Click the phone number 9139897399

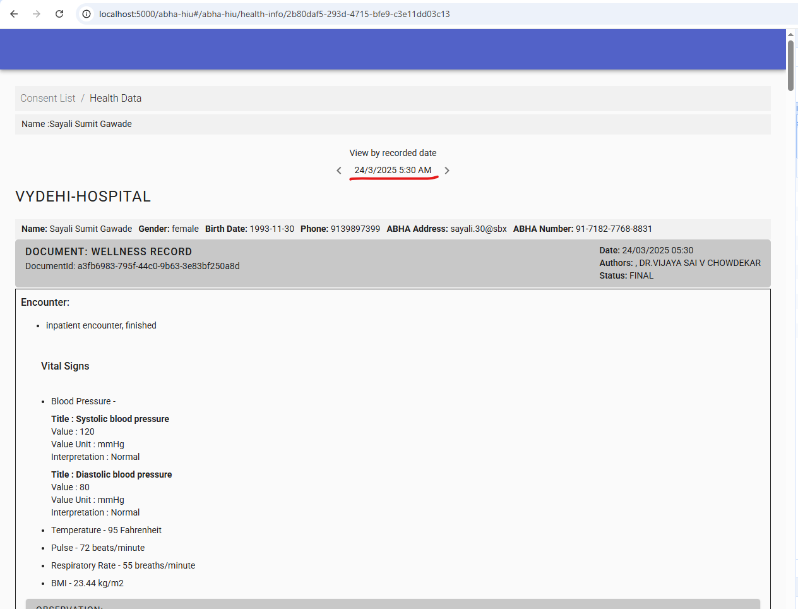coord(355,229)
